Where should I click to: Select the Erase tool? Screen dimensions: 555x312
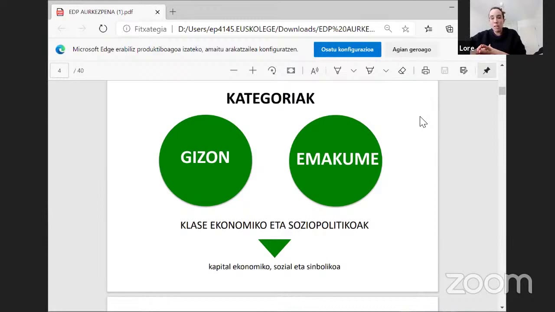coord(402,71)
